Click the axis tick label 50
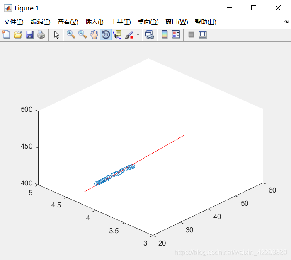Viewport: 291px width, 260px height. (245, 203)
